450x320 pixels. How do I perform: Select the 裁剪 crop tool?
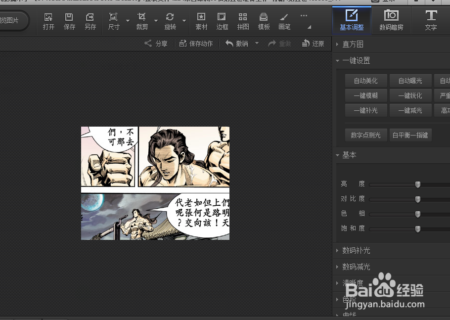(142, 22)
